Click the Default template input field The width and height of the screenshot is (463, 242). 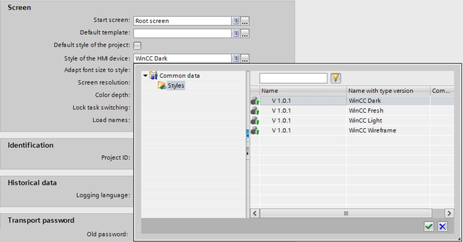tap(182, 33)
